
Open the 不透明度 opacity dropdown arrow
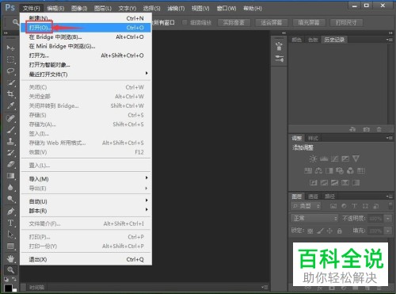(388, 219)
